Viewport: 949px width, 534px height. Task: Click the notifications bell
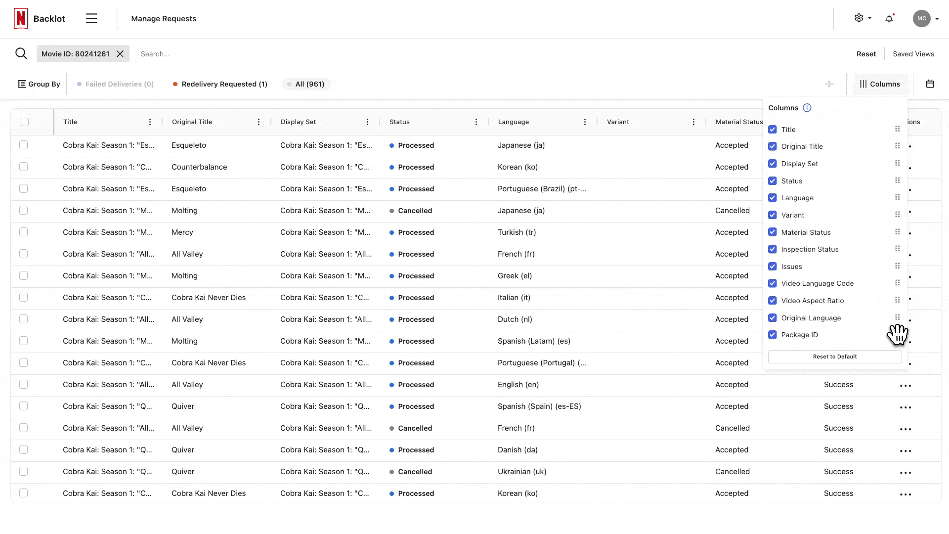tap(890, 18)
